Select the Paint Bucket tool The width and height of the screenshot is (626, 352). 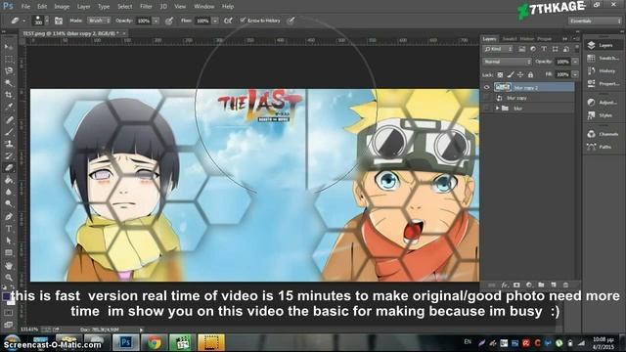pyautogui.click(x=9, y=180)
